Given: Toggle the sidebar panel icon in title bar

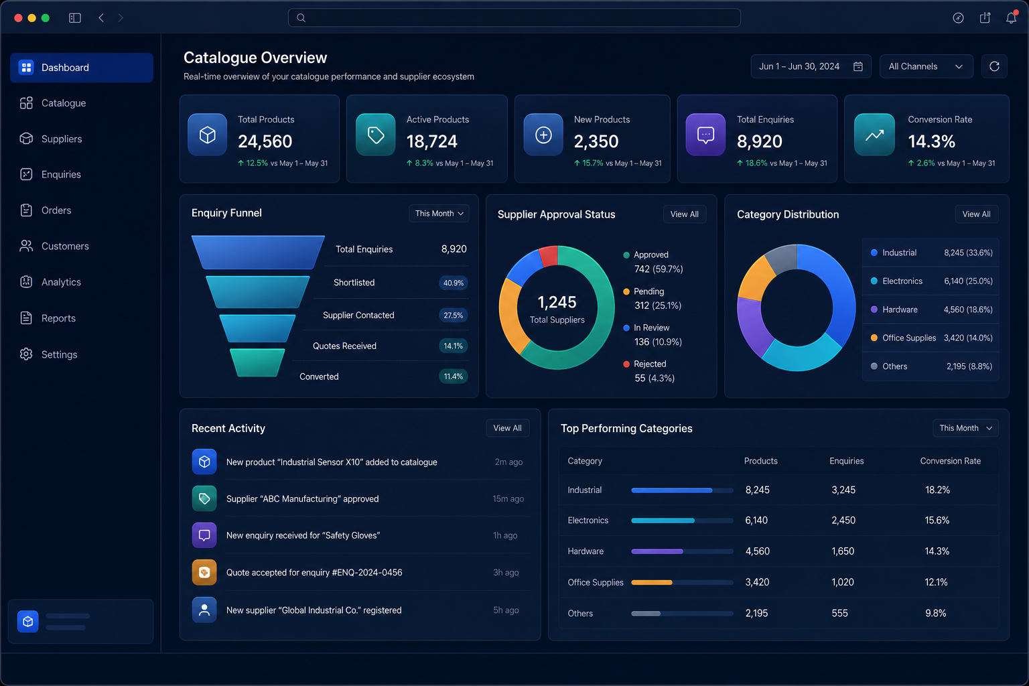Looking at the screenshot, I should (x=75, y=18).
